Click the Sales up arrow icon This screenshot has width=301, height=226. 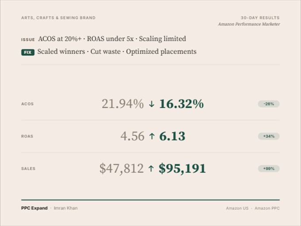(151, 168)
